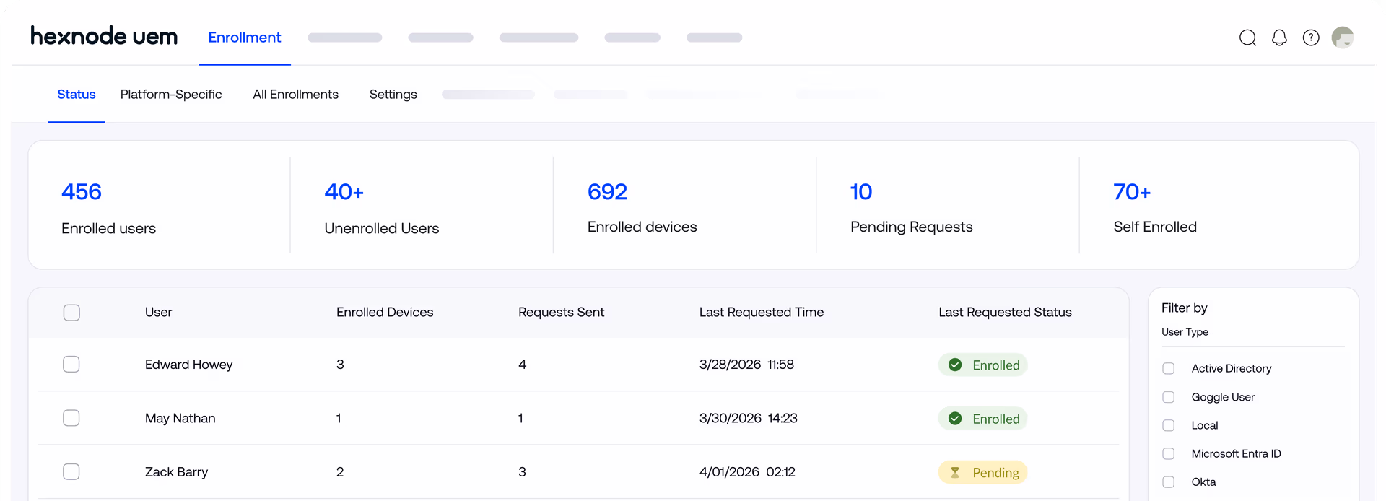Select the Edward Howey row checkbox
The width and height of the screenshot is (1386, 501).
[71, 365]
